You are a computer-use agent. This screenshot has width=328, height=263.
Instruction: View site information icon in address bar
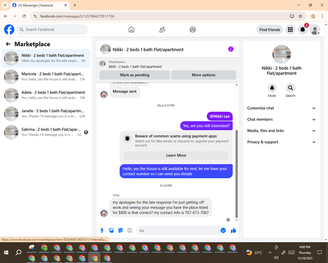(35, 16)
